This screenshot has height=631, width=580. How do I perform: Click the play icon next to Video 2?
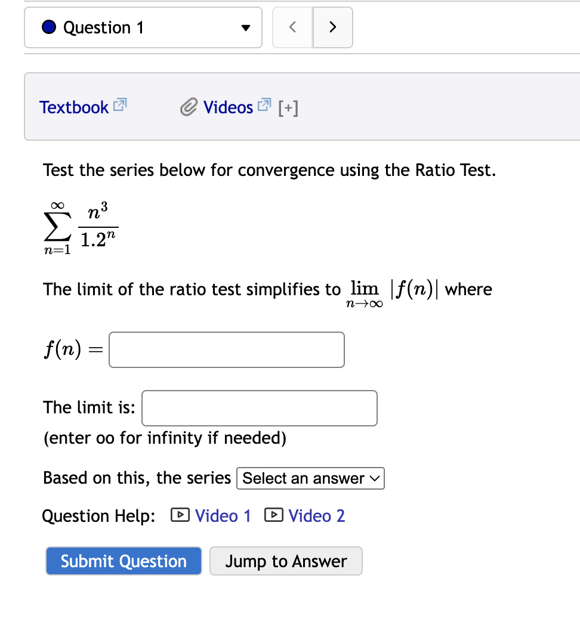[x=273, y=515]
